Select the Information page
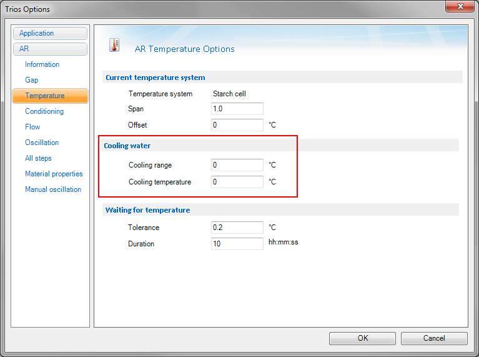Viewport: 479px width, 357px height. tap(42, 64)
